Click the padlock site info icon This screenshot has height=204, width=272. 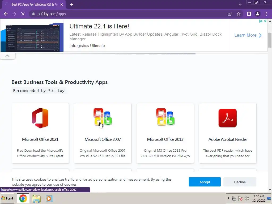click(33, 14)
